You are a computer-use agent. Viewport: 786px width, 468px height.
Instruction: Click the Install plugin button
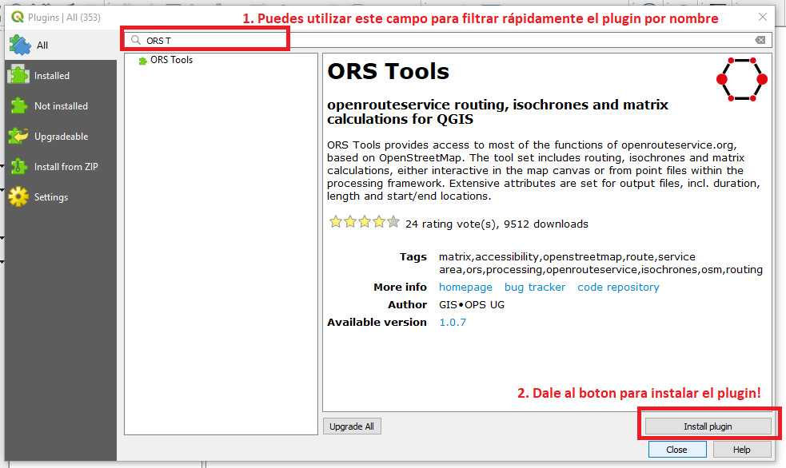(708, 426)
